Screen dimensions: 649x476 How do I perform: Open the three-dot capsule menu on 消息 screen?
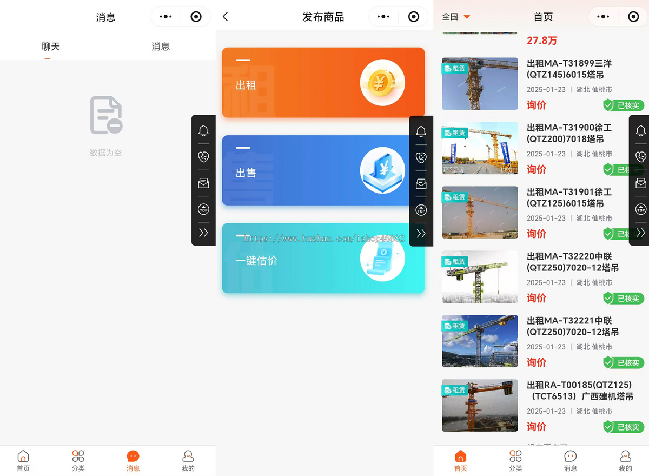coord(165,17)
